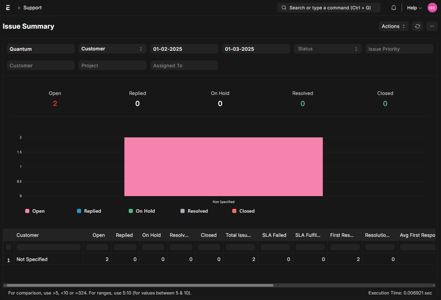Open the ERPNext home logo
441x300 pixels.
click(x=8, y=8)
